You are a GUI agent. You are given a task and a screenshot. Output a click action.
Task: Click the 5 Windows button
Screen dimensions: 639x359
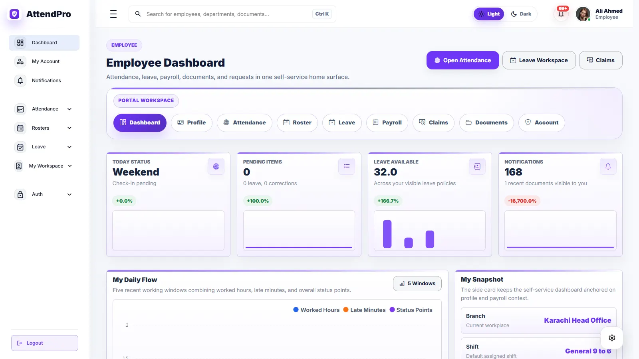[x=417, y=284]
